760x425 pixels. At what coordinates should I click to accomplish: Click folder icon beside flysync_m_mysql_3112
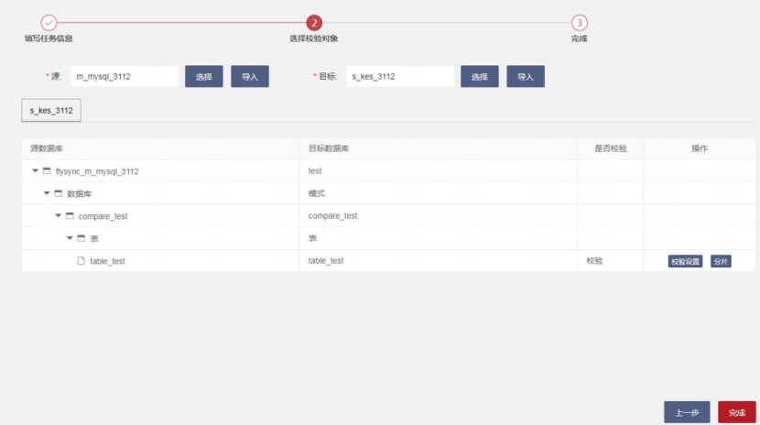(x=47, y=170)
